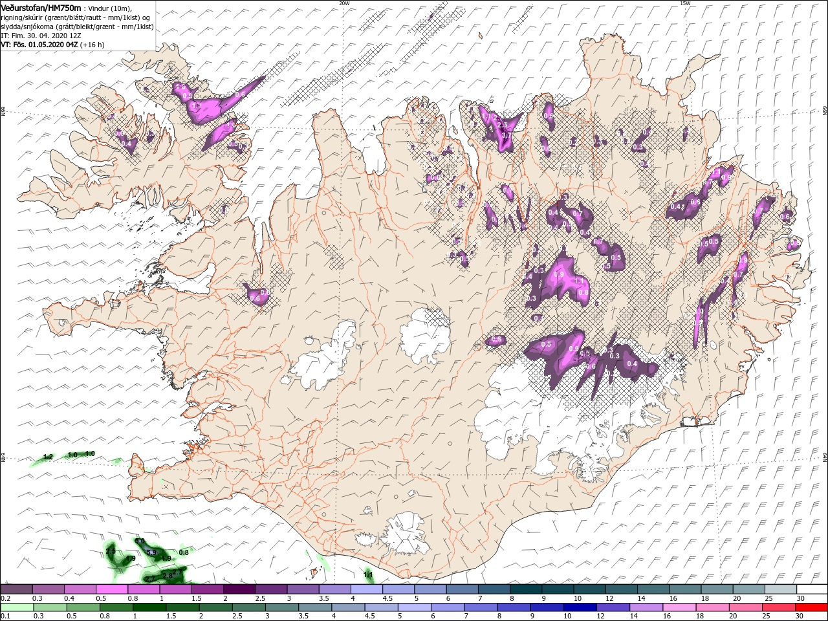Click the Veðurstofan/HM750m title text
The image size is (828, 621).
pos(41,7)
